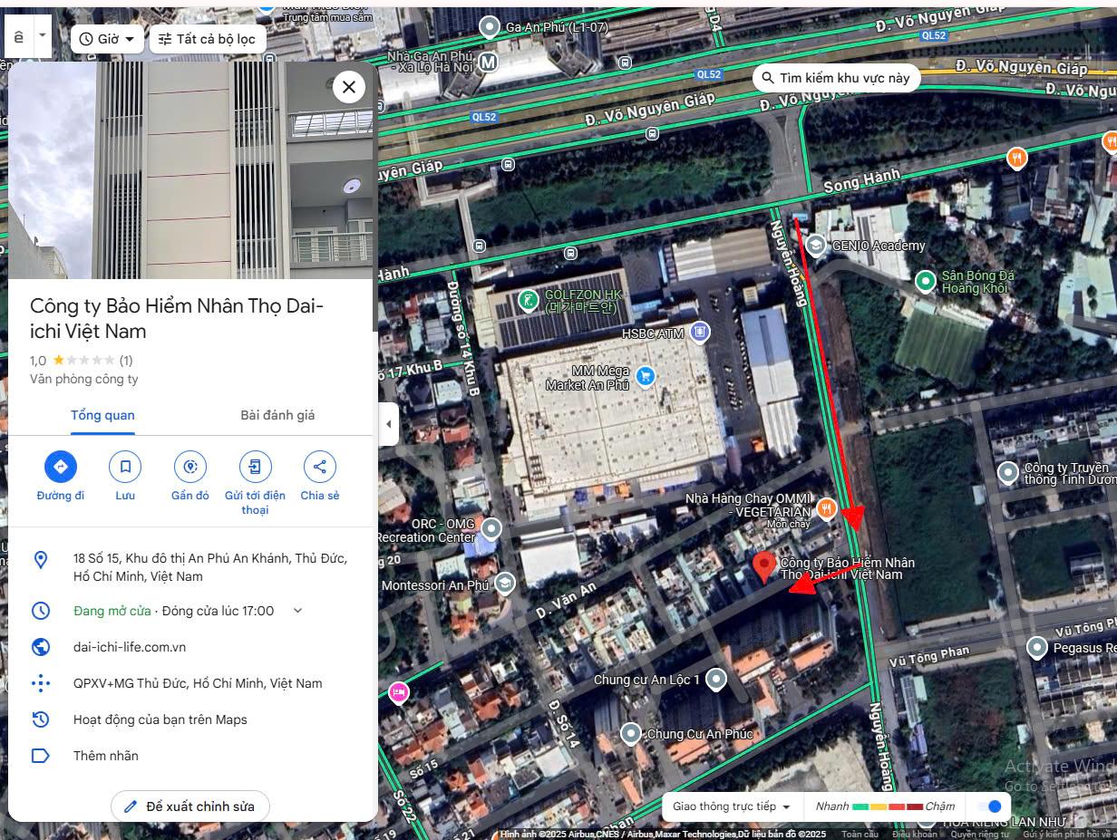Click Nhà Hàng Chay OMMI restaurant marker

tap(826, 507)
